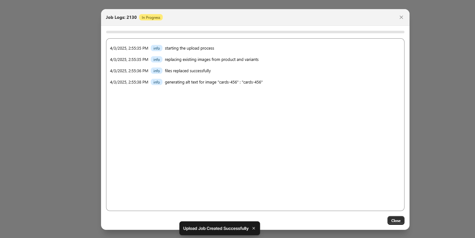Click the timestamp of the first log entry
This screenshot has width=475, height=238.
[x=129, y=48]
